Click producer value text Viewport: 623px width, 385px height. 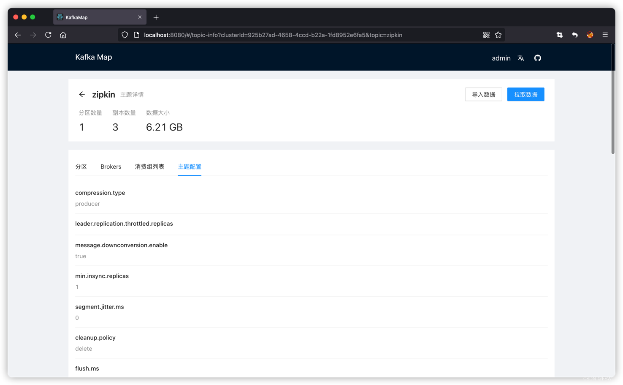pos(87,204)
